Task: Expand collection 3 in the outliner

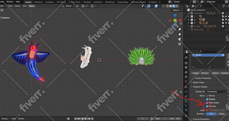Action: 188,23
